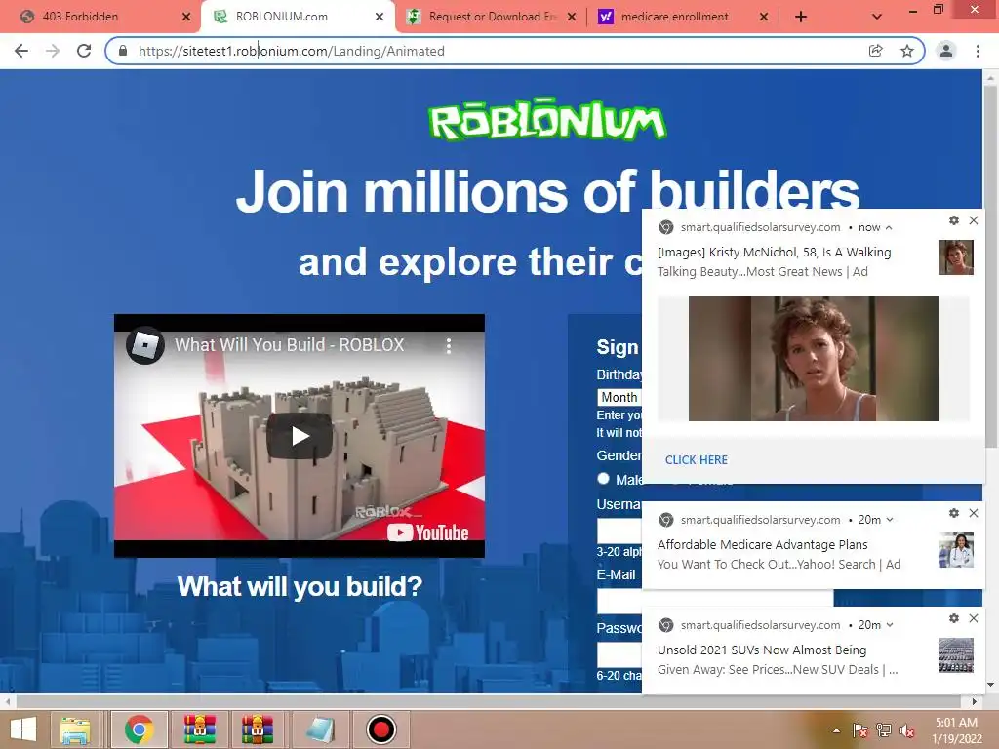Dismiss the Kristy McNichol notification
This screenshot has height=749, width=999.
pyautogui.click(x=974, y=220)
